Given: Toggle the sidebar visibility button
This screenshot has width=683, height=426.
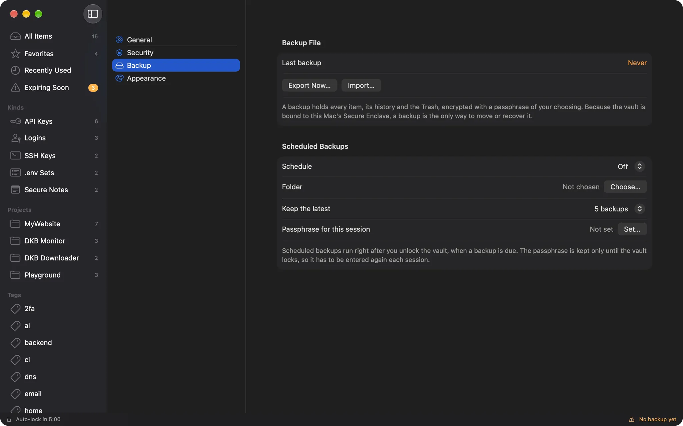Looking at the screenshot, I should coord(93,14).
